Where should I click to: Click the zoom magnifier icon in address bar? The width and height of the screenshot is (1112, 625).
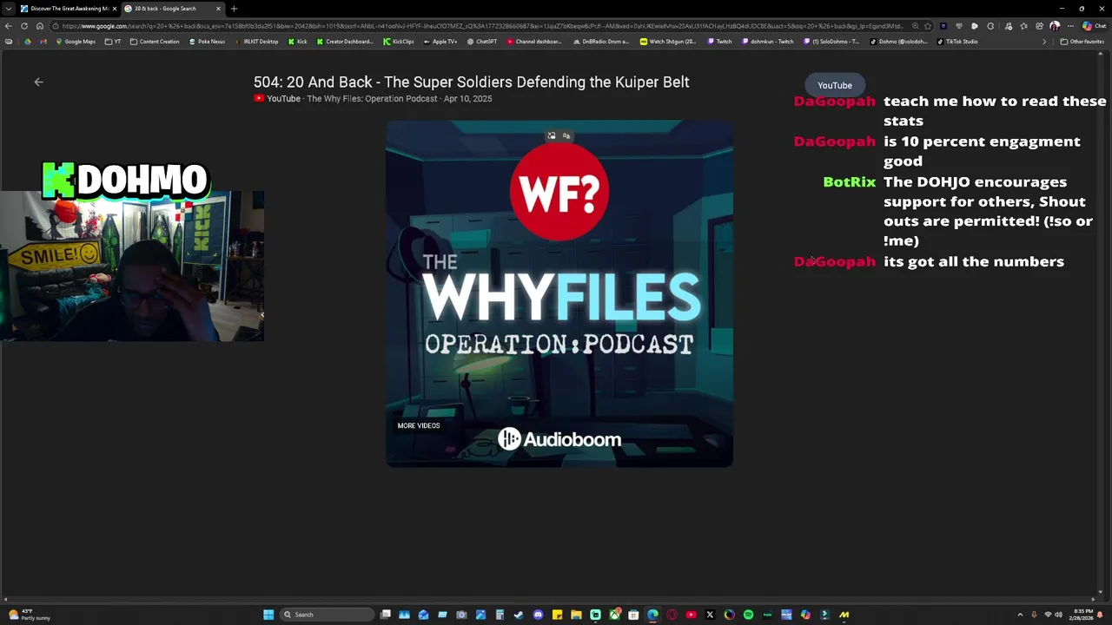[916, 26]
